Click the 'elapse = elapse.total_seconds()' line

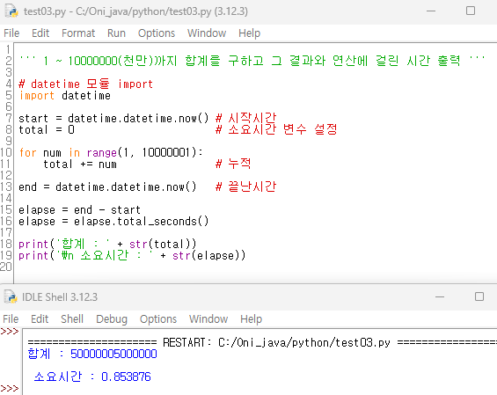[113, 222]
